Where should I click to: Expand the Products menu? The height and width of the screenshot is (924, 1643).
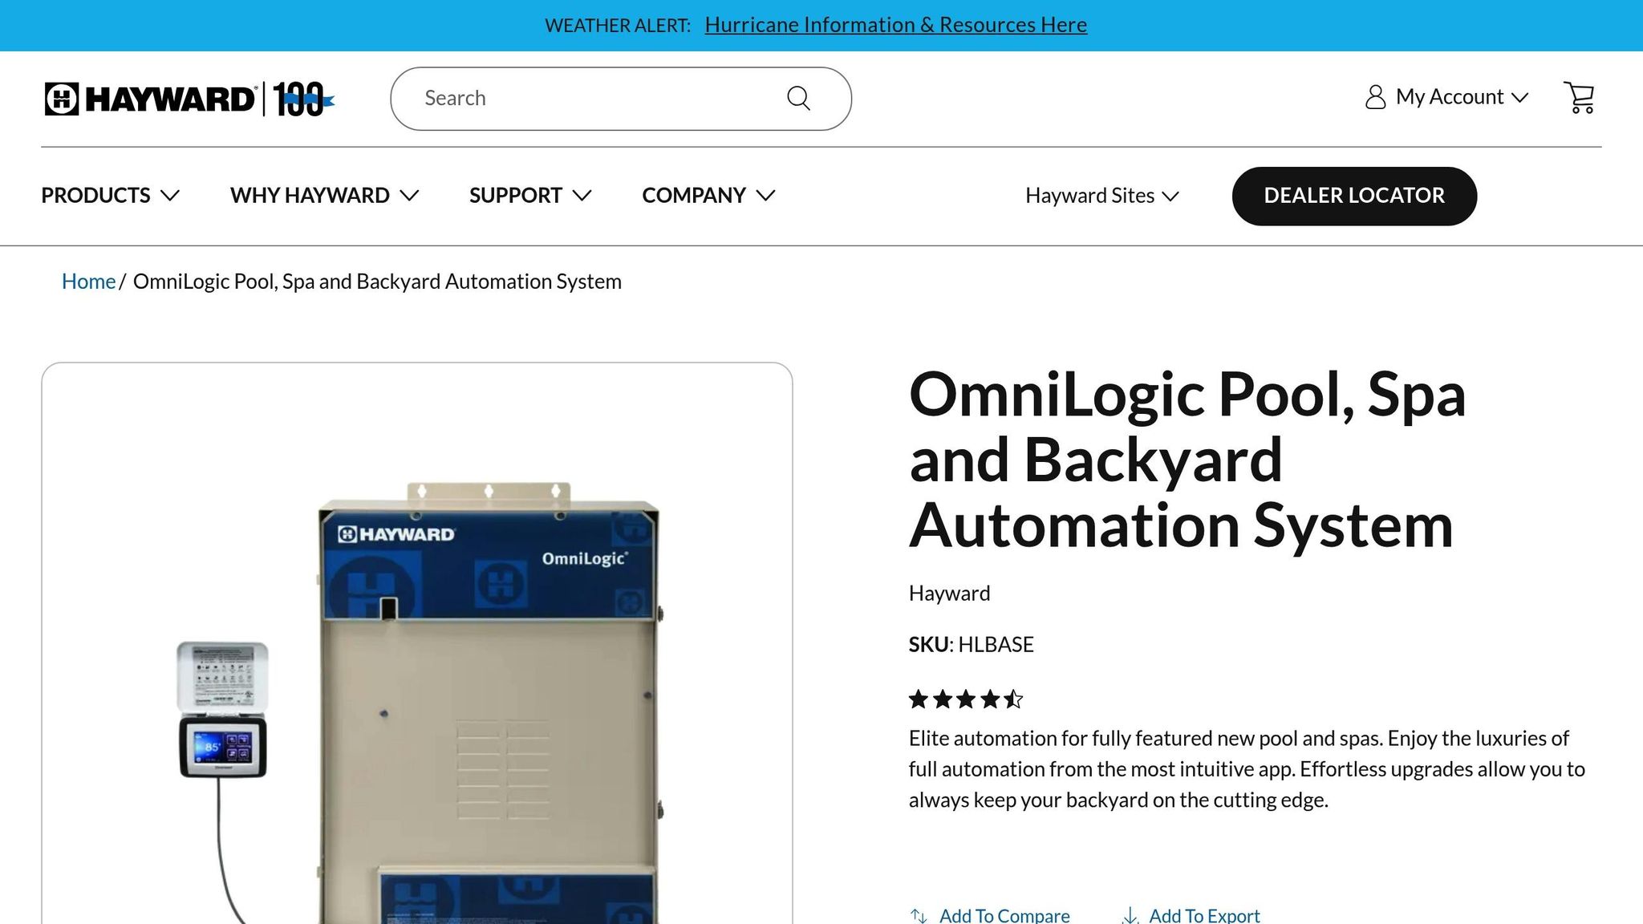point(110,195)
